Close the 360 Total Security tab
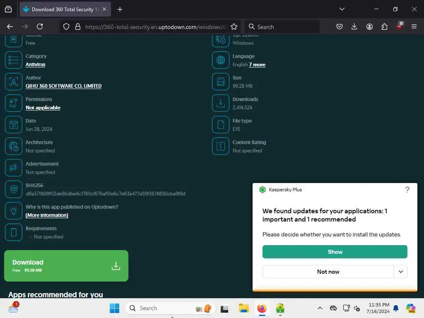The width and height of the screenshot is (424, 318). [x=104, y=10]
